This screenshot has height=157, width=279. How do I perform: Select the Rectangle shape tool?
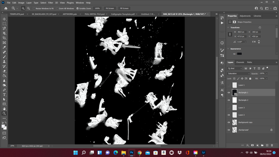pos(4,104)
